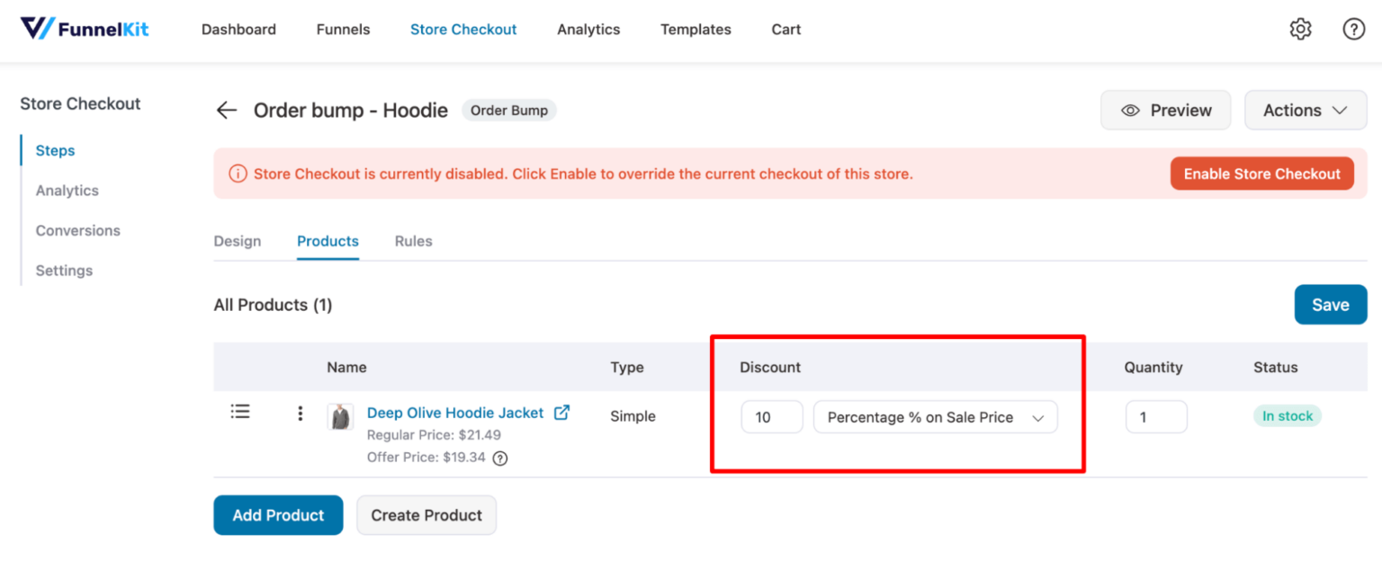Image resolution: width=1382 pixels, height=578 pixels.
Task: Switch to the Rules tab
Action: 413,241
